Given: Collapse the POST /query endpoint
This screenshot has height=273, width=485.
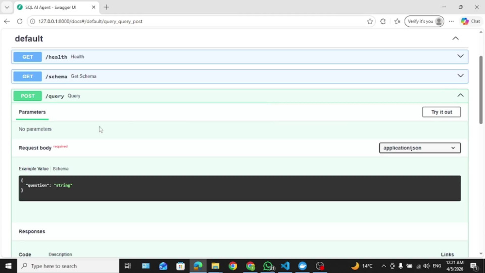Looking at the screenshot, I should [x=460, y=95].
